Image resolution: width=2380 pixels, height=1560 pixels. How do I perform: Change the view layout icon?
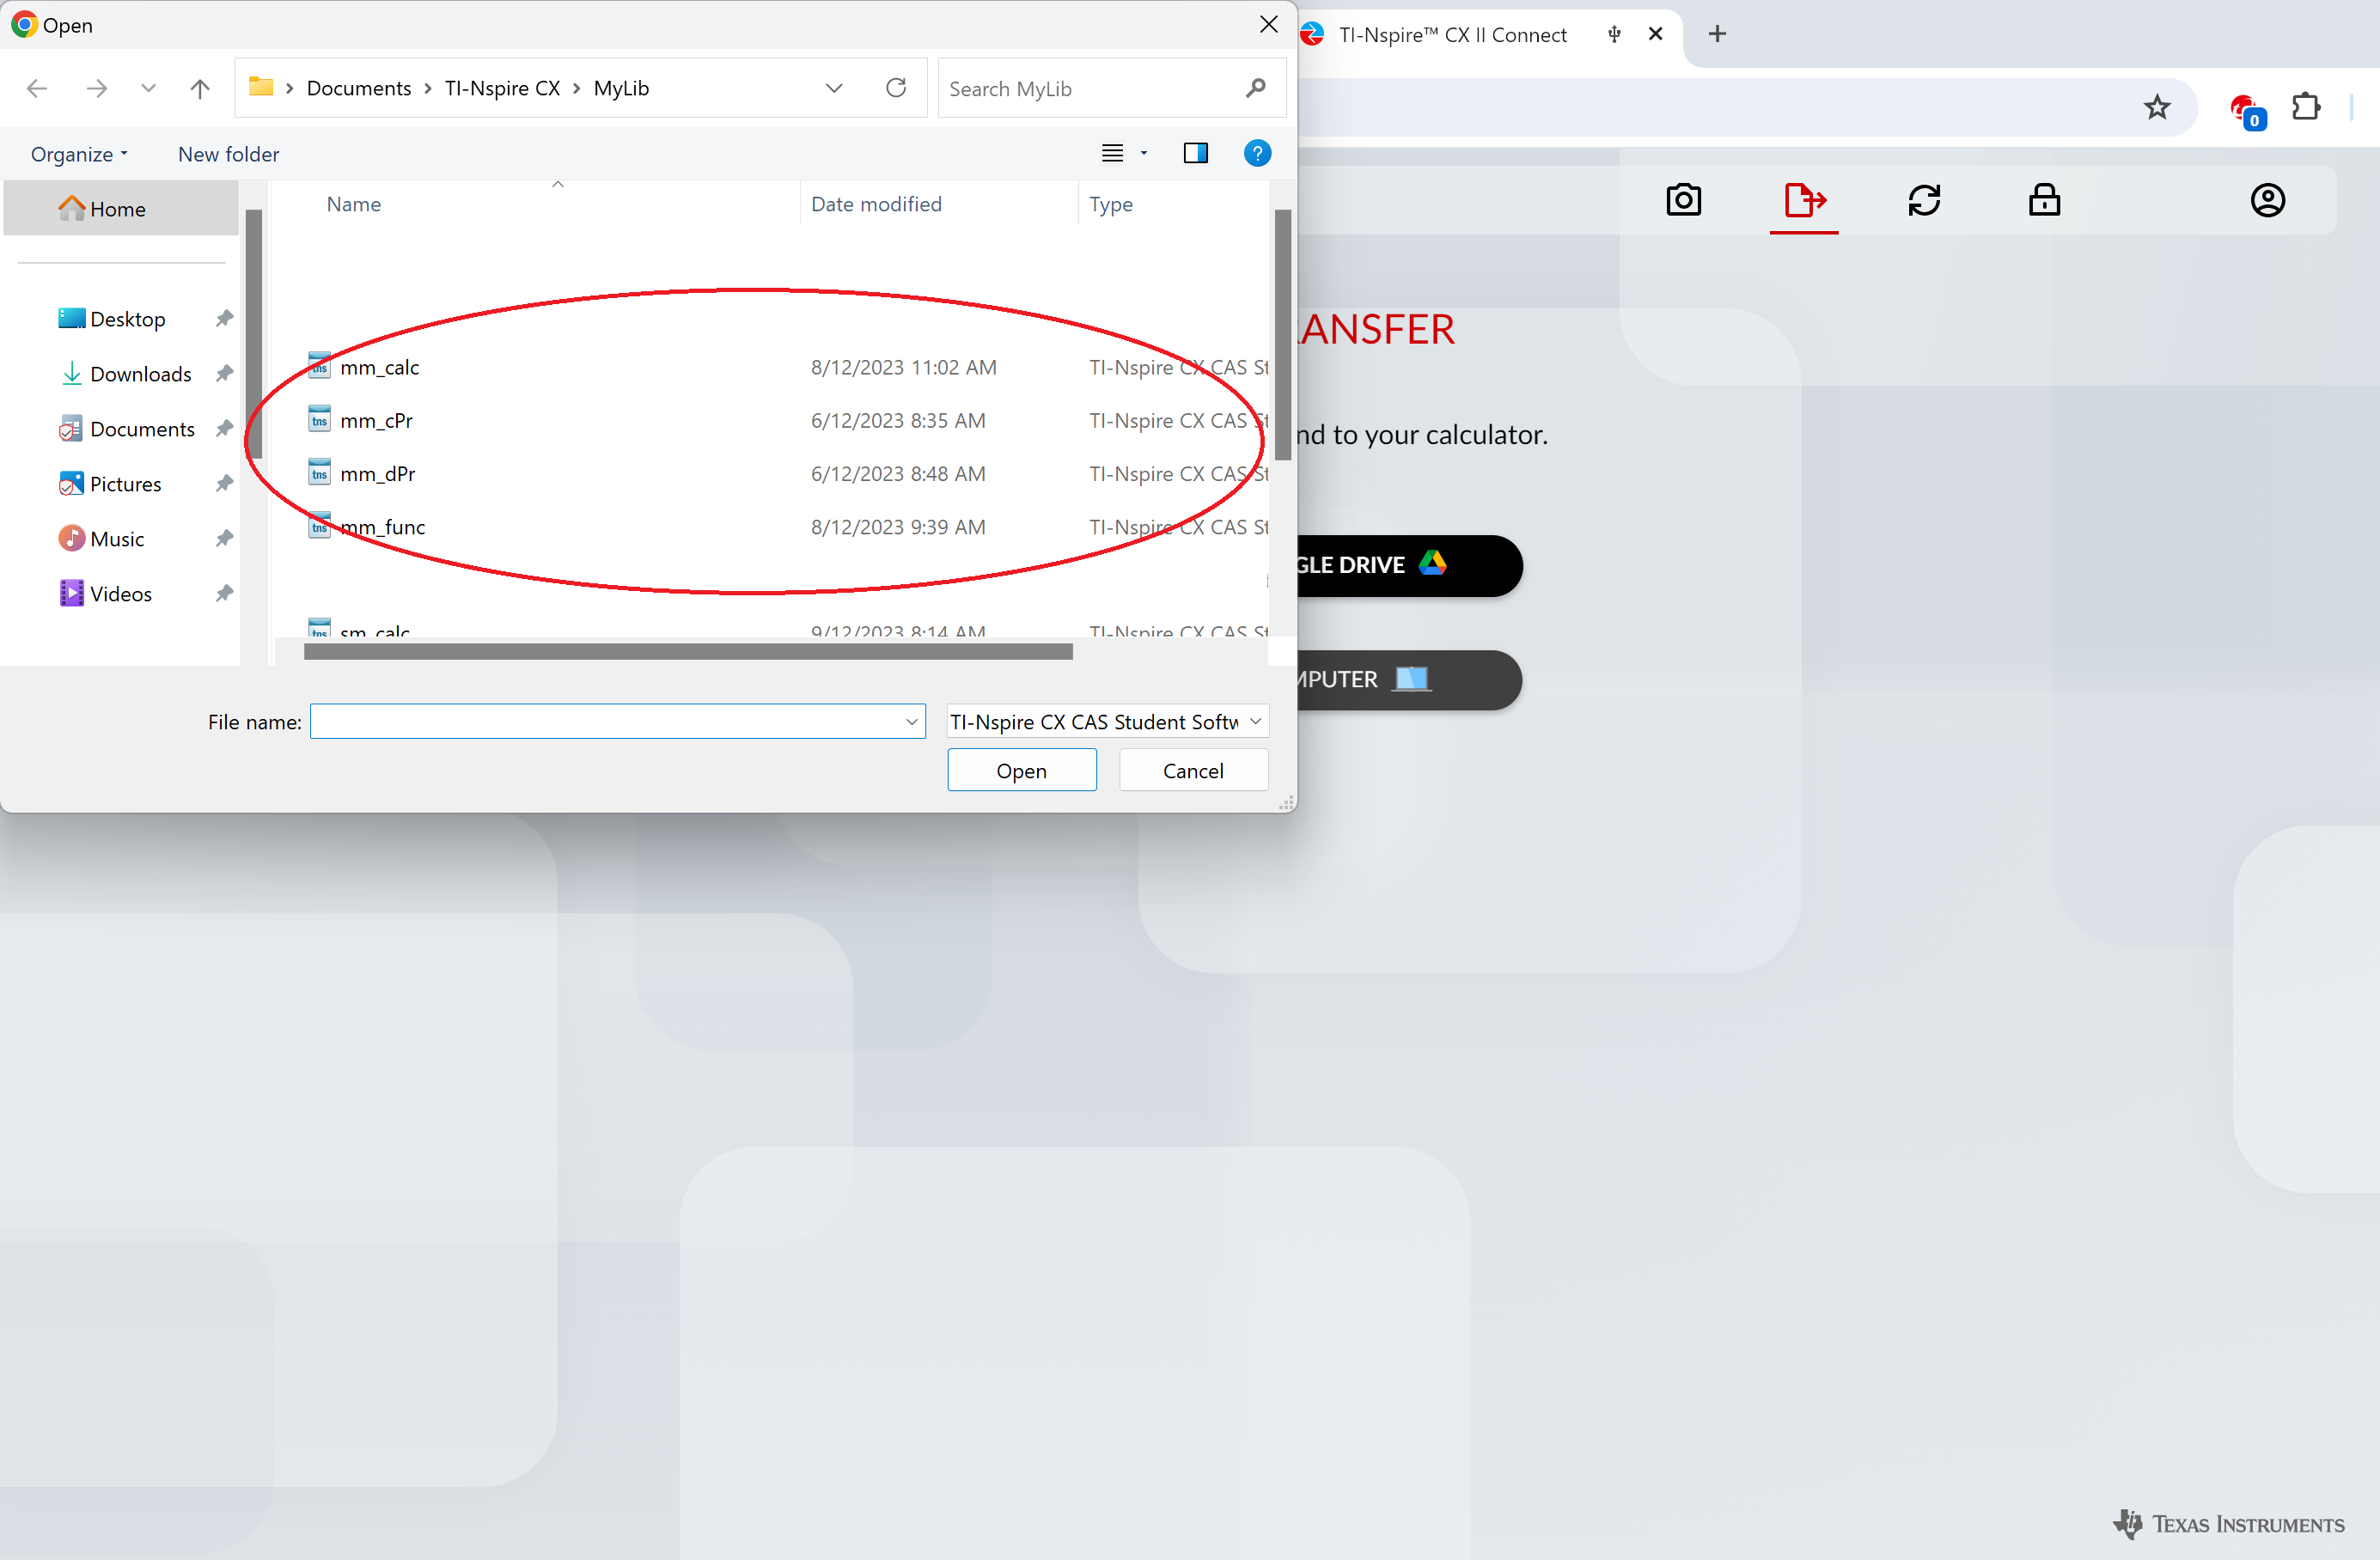(x=1112, y=153)
